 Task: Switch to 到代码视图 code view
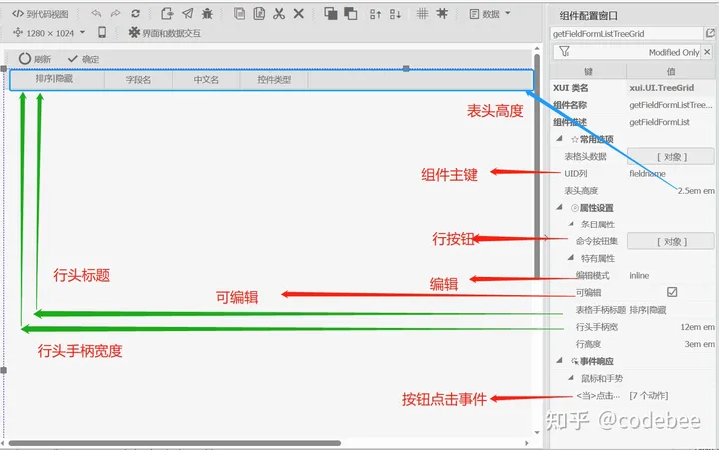click(40, 14)
